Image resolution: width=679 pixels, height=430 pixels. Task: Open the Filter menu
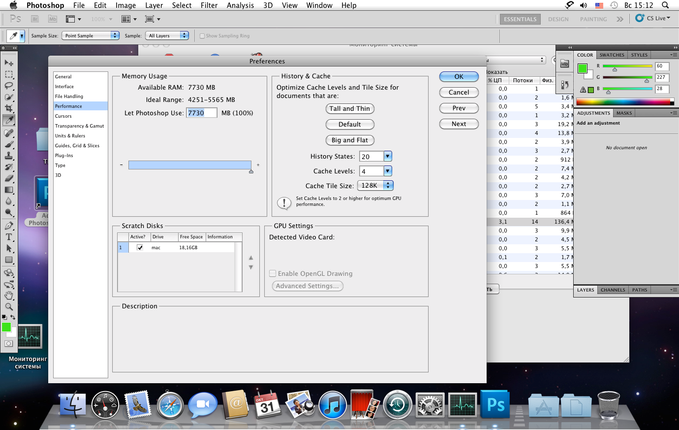(x=209, y=5)
